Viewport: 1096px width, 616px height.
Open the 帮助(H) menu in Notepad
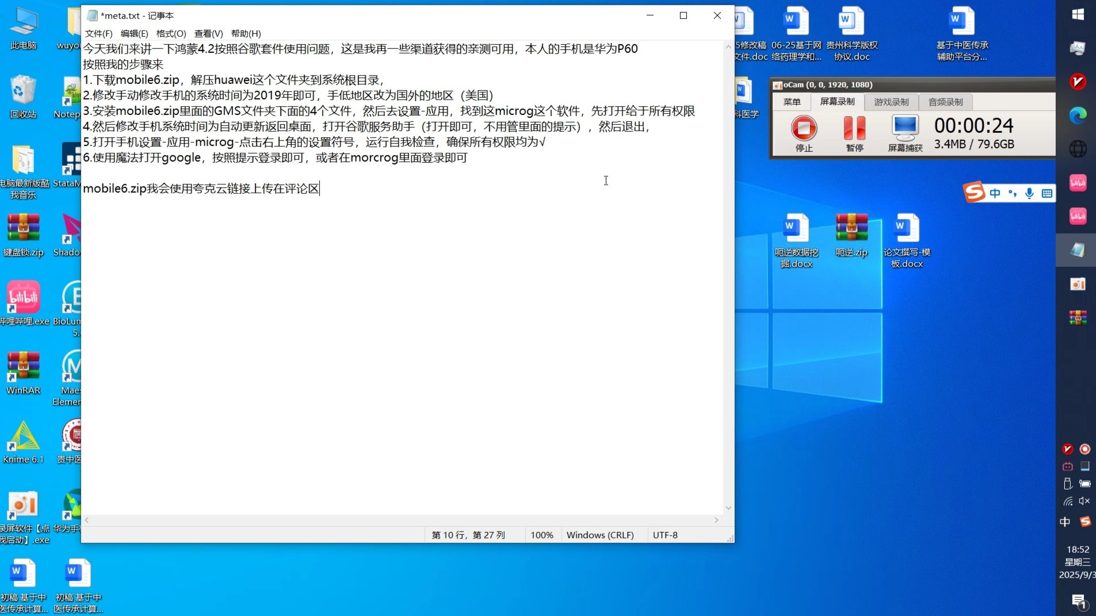tap(246, 33)
